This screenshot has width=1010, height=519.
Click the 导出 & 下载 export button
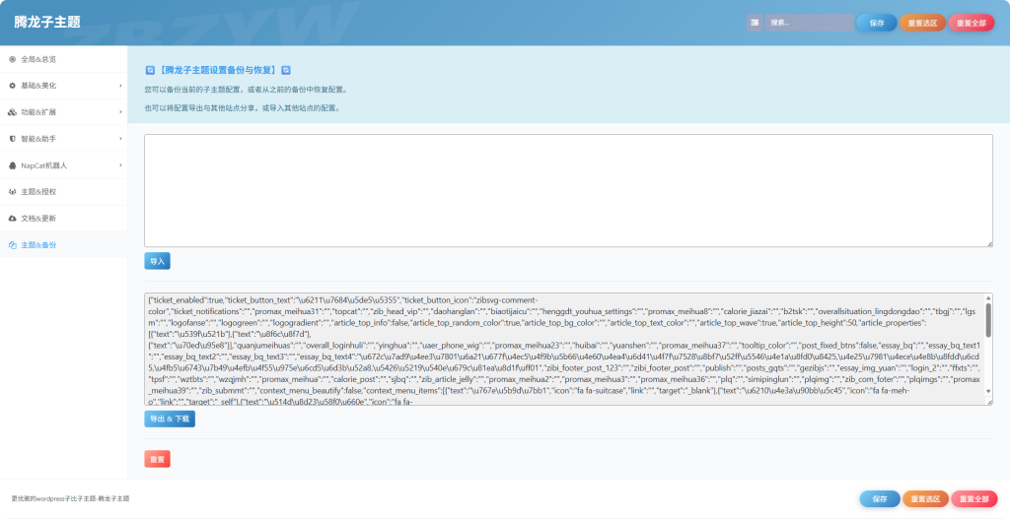[170, 419]
